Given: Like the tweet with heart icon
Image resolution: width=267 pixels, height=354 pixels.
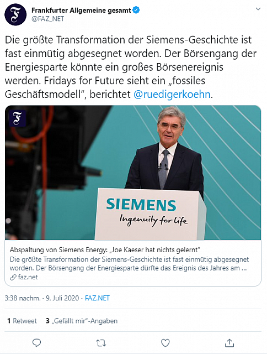Looking at the screenshot, I should click(x=165, y=343).
